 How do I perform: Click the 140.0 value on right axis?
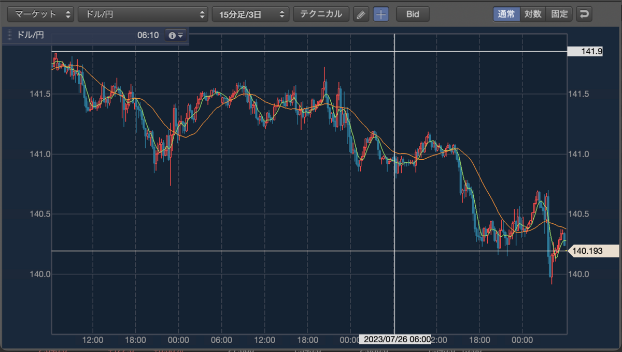click(x=579, y=274)
